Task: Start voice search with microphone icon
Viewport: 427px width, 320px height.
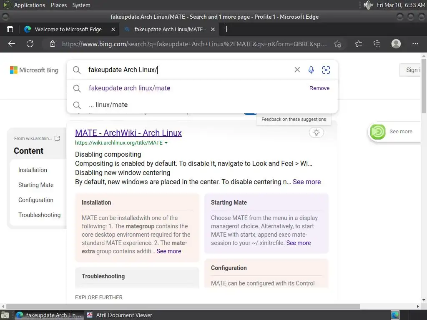Action: click(311, 70)
